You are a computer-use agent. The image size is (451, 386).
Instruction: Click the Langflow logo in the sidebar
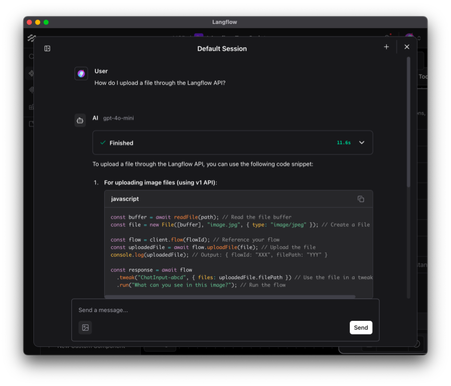tap(31, 38)
